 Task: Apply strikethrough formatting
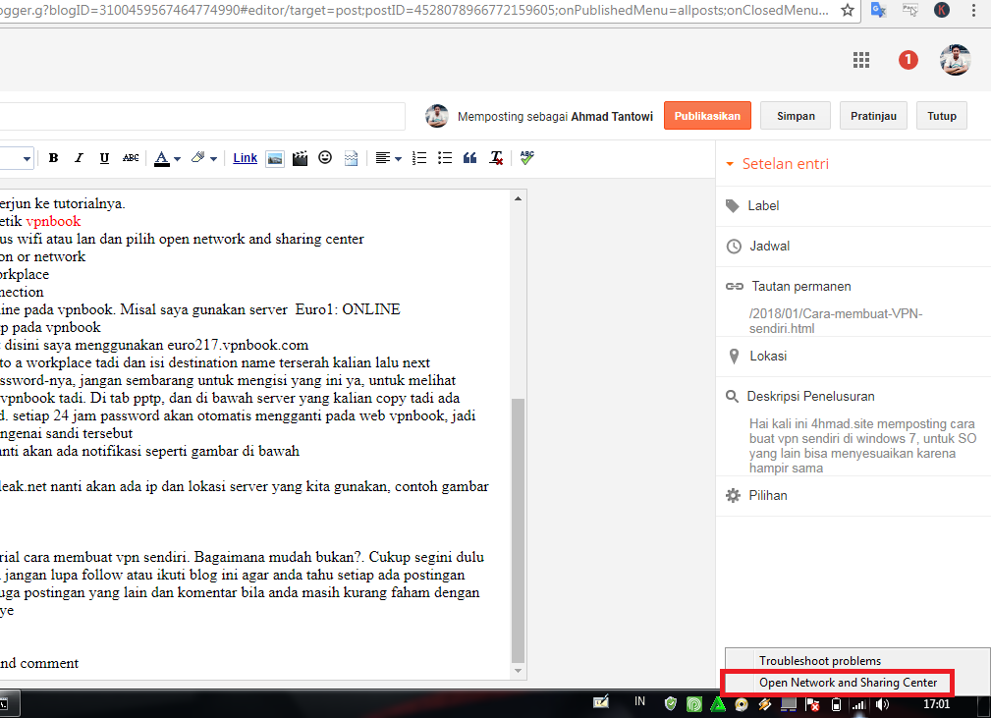(131, 158)
